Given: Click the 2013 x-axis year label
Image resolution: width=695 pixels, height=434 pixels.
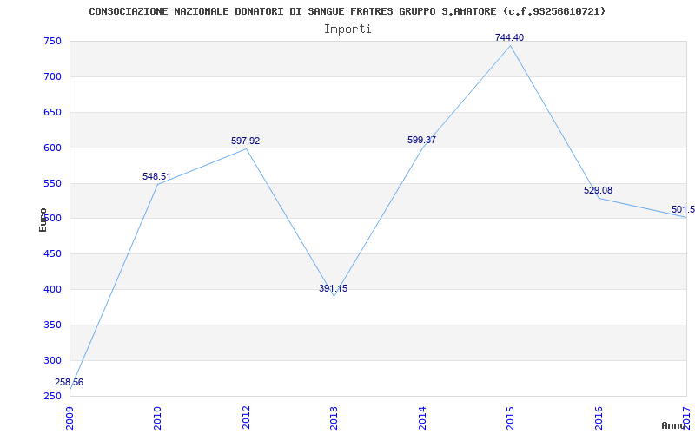Looking at the screenshot, I should point(334,418).
